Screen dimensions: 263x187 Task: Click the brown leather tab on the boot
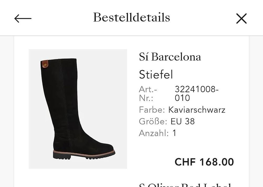(x=45, y=63)
